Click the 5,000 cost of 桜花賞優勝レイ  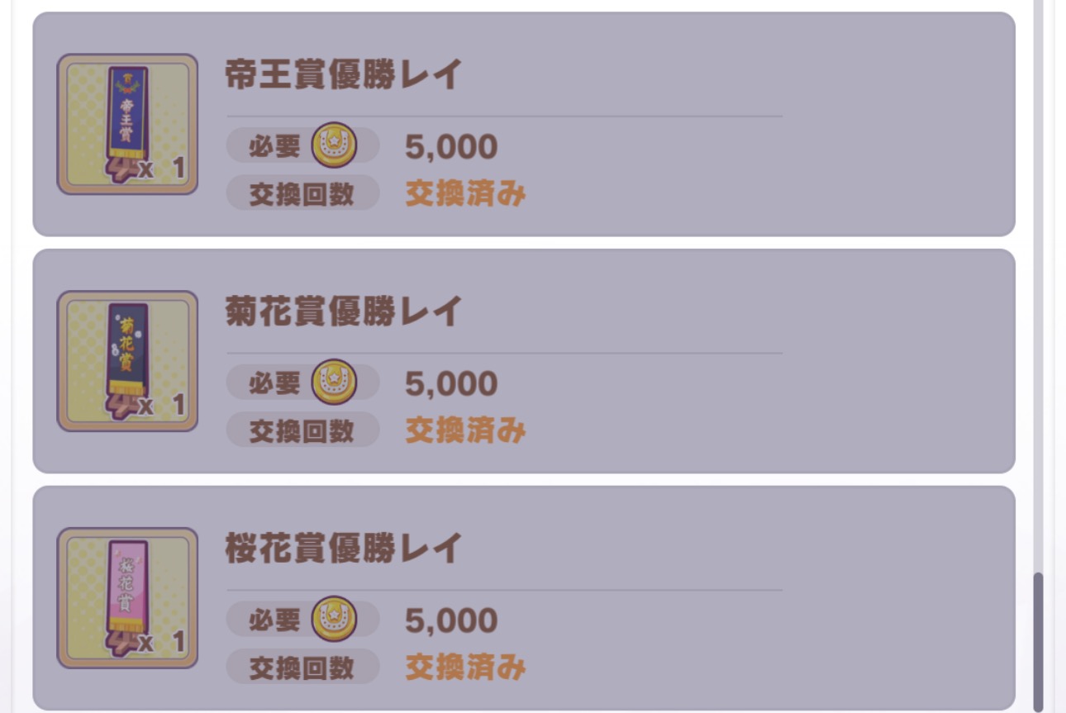click(x=451, y=621)
